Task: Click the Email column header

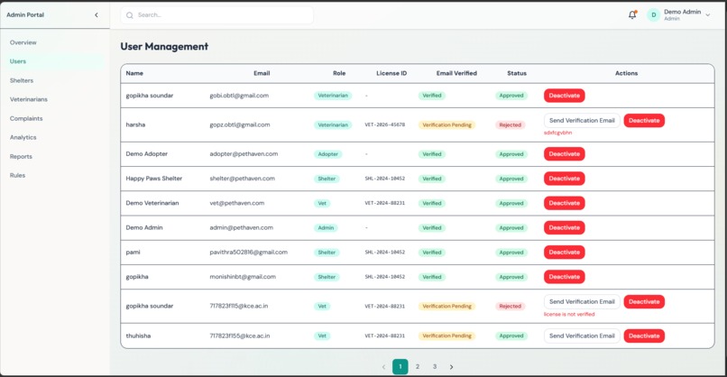Action: (262, 73)
